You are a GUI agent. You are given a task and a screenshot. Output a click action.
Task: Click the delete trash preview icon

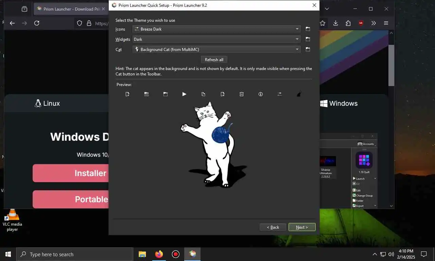[242, 94]
